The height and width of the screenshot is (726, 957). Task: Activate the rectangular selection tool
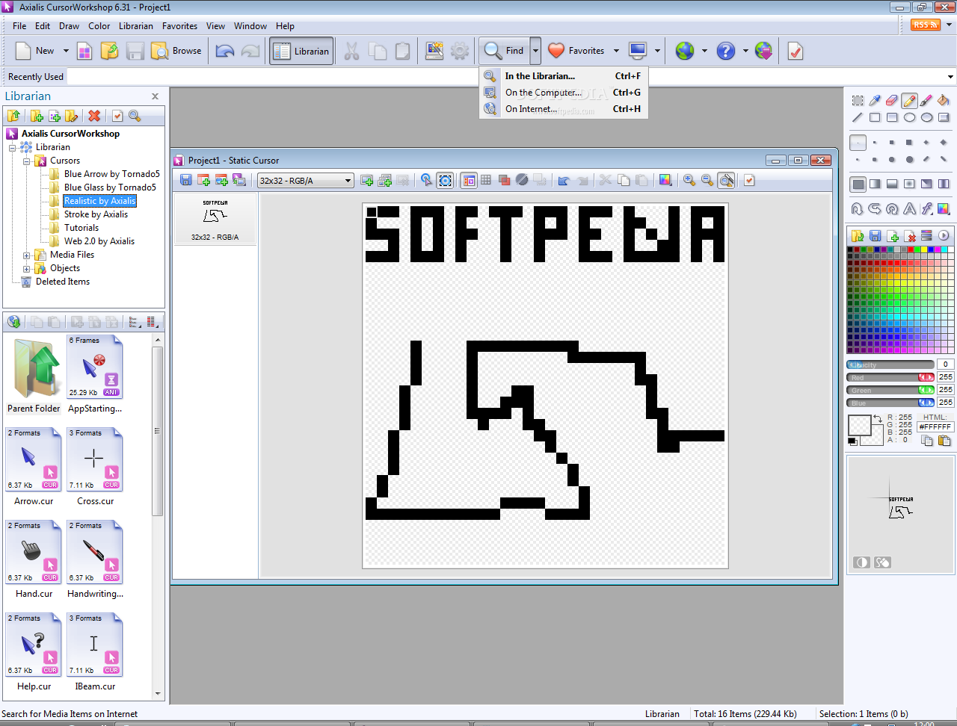click(858, 100)
